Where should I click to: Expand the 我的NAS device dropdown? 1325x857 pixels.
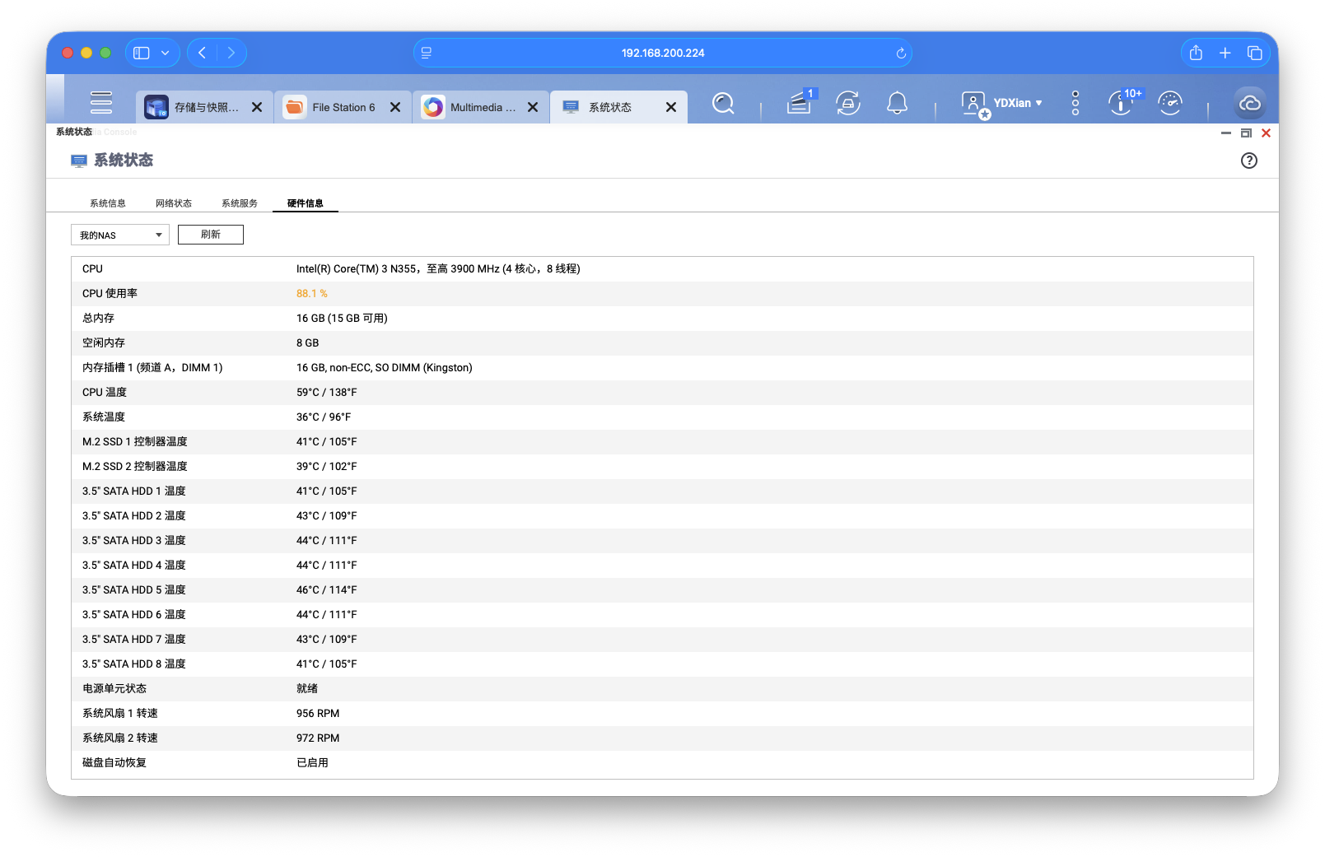[120, 235]
